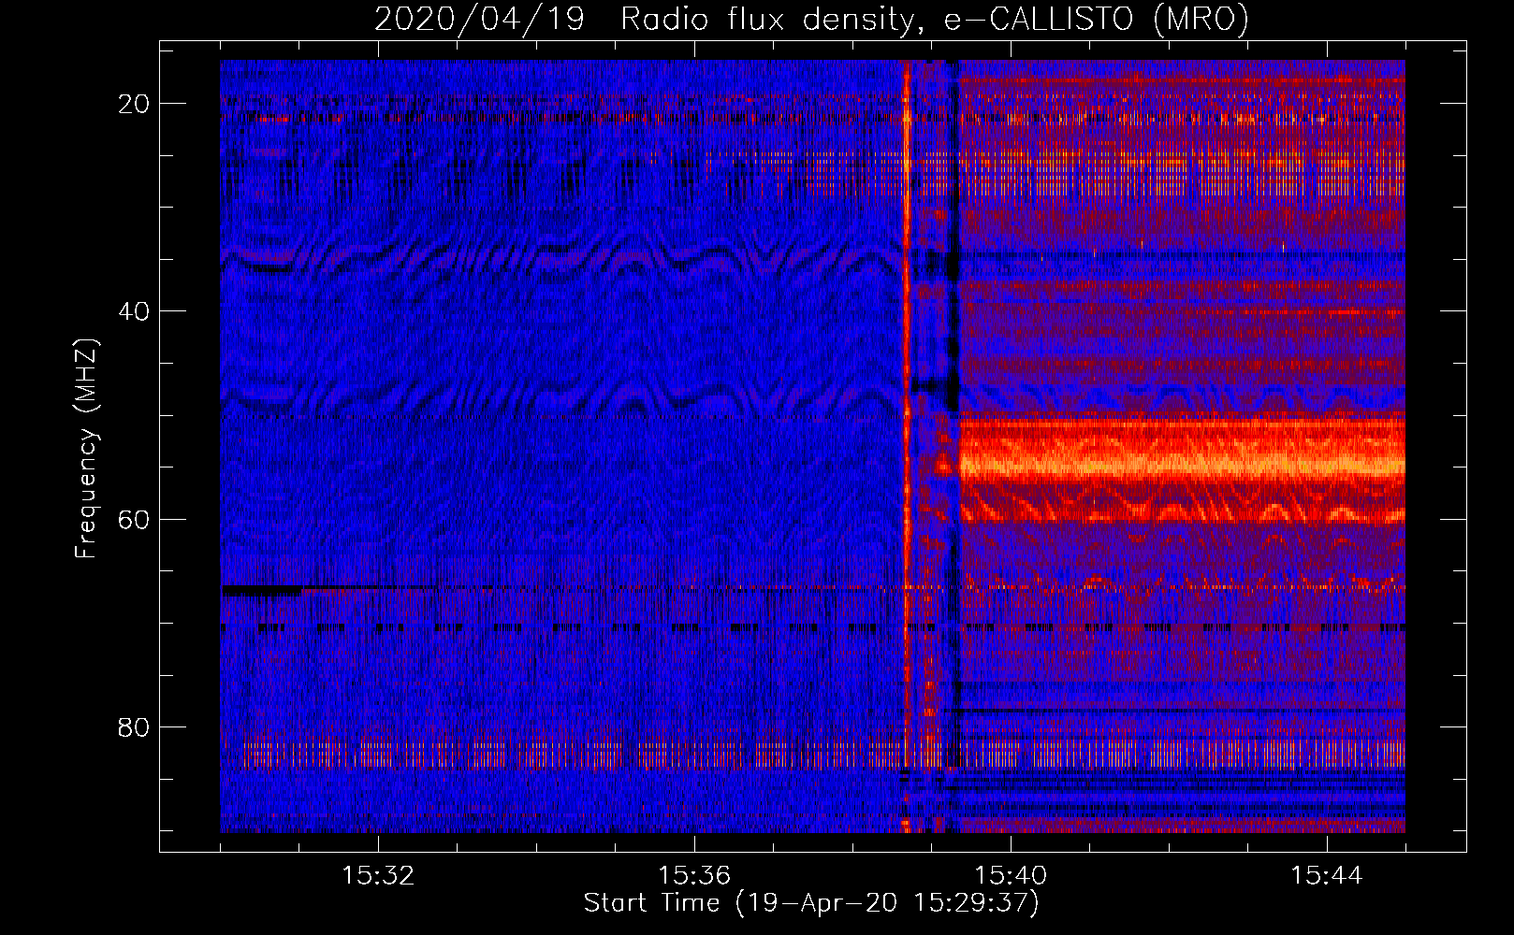Viewport: 1514px width, 935px height.
Task: Click the 'Frequency (MHZ)' y-axis label
Action: (x=86, y=449)
